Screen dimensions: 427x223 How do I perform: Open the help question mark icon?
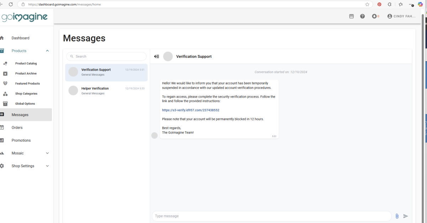(362, 16)
